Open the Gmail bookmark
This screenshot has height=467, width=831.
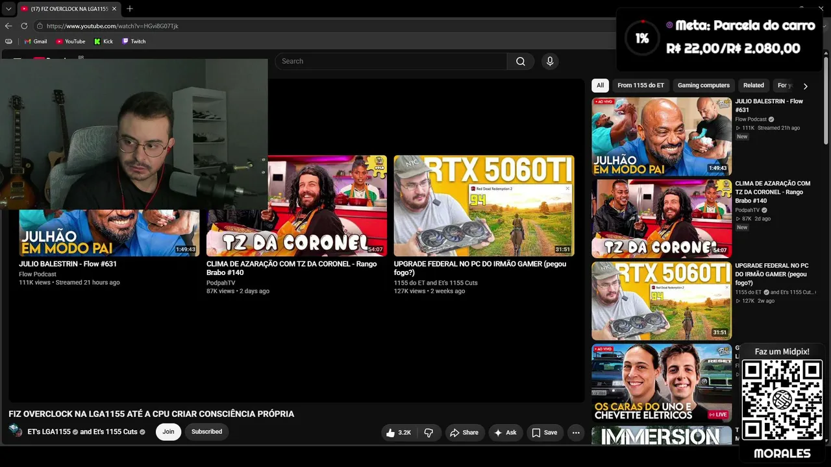click(35, 42)
